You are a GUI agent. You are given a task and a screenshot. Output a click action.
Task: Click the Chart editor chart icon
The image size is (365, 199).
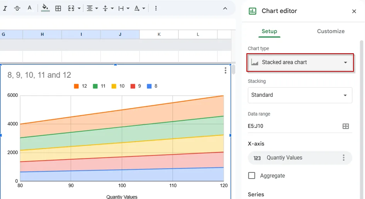tap(253, 11)
